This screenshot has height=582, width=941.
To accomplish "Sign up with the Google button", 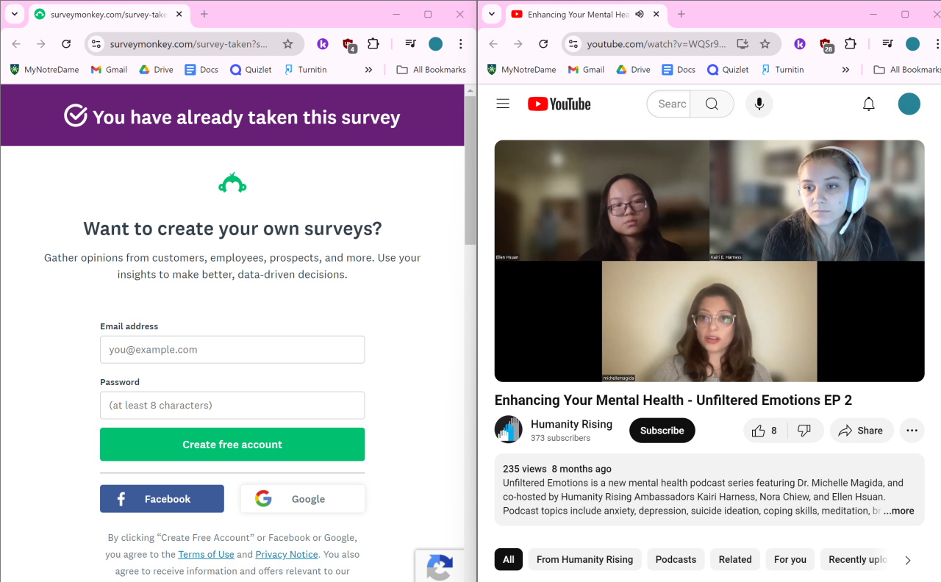I will pos(303,499).
